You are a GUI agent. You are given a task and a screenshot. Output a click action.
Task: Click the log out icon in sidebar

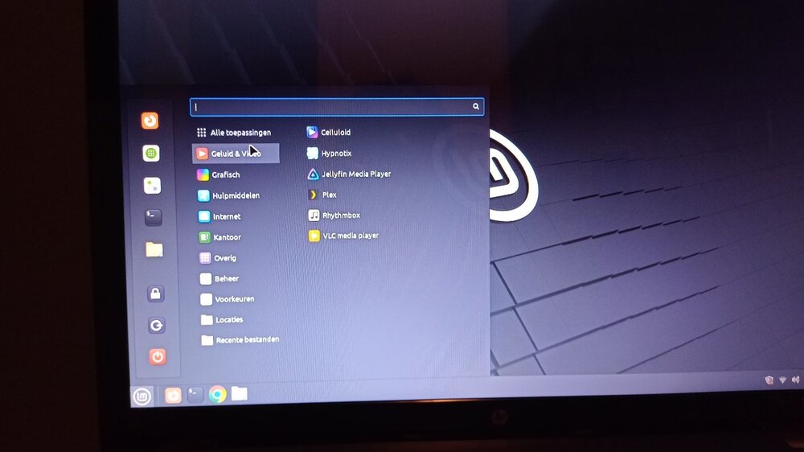click(x=157, y=326)
